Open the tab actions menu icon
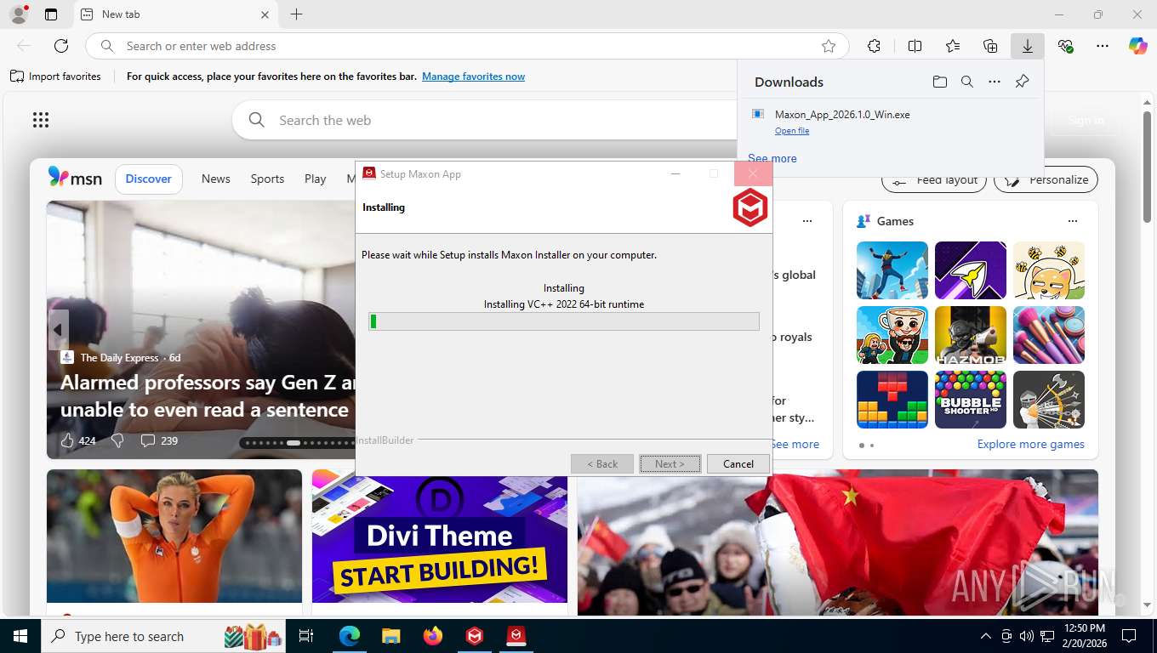 [x=51, y=14]
